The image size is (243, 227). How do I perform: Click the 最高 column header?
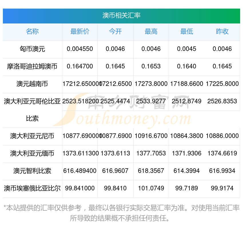point(151,32)
